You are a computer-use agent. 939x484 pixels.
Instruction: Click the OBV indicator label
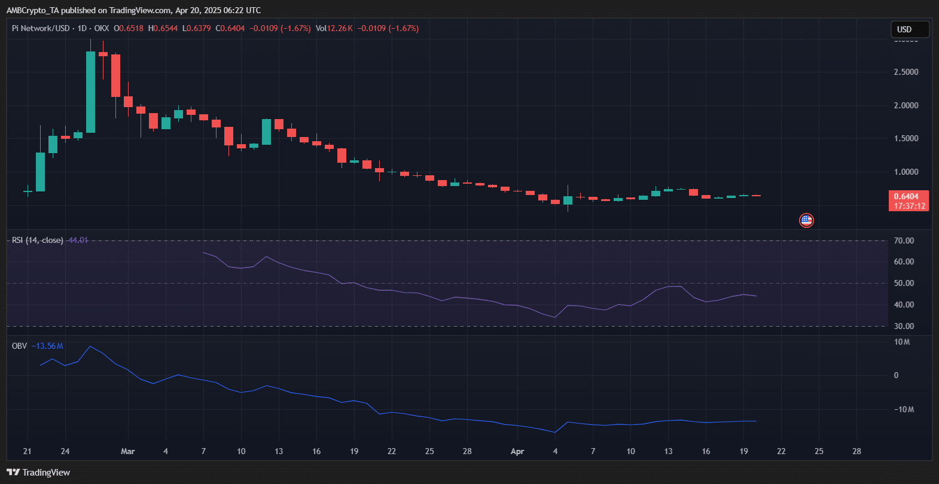click(19, 346)
